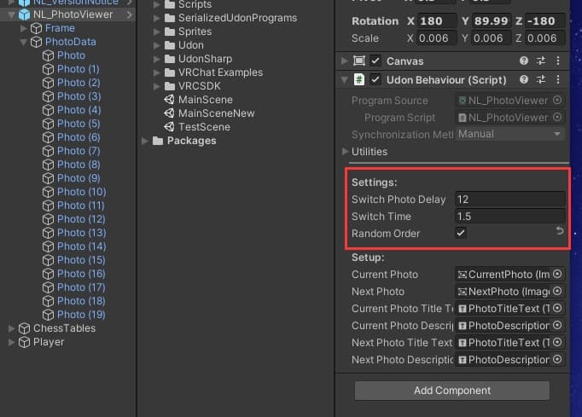
Task: Click the Add Component button
Action: 451,391
